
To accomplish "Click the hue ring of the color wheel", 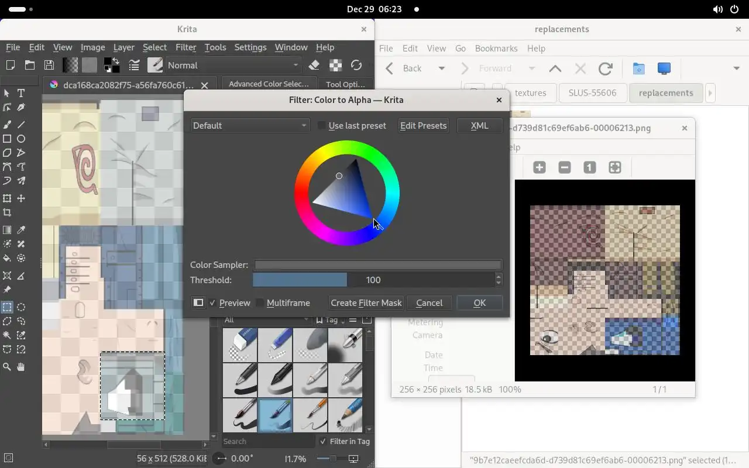I will (347, 147).
